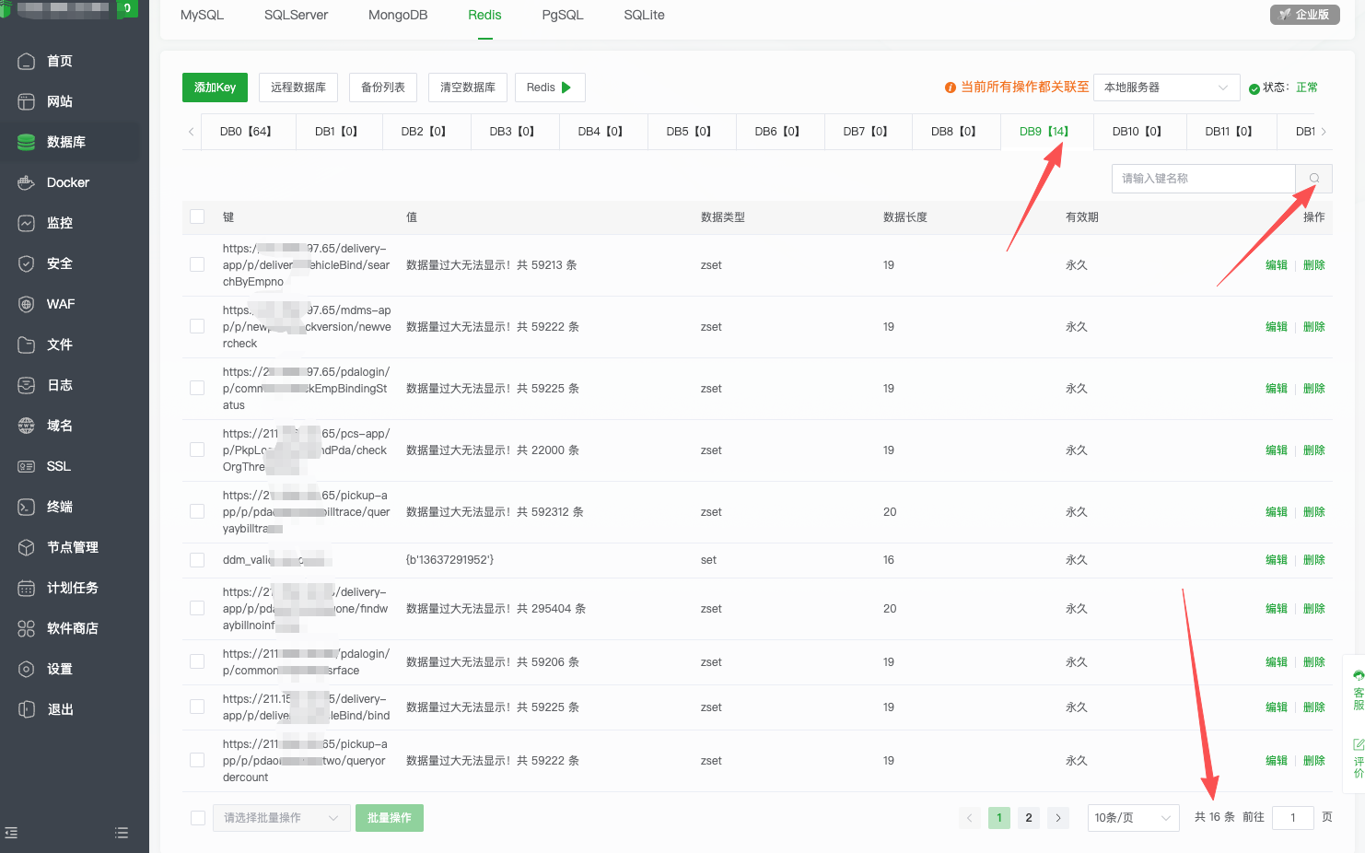
Task: Click the Scheduled Tasks (计划任务) calendar icon
Action: click(x=27, y=588)
